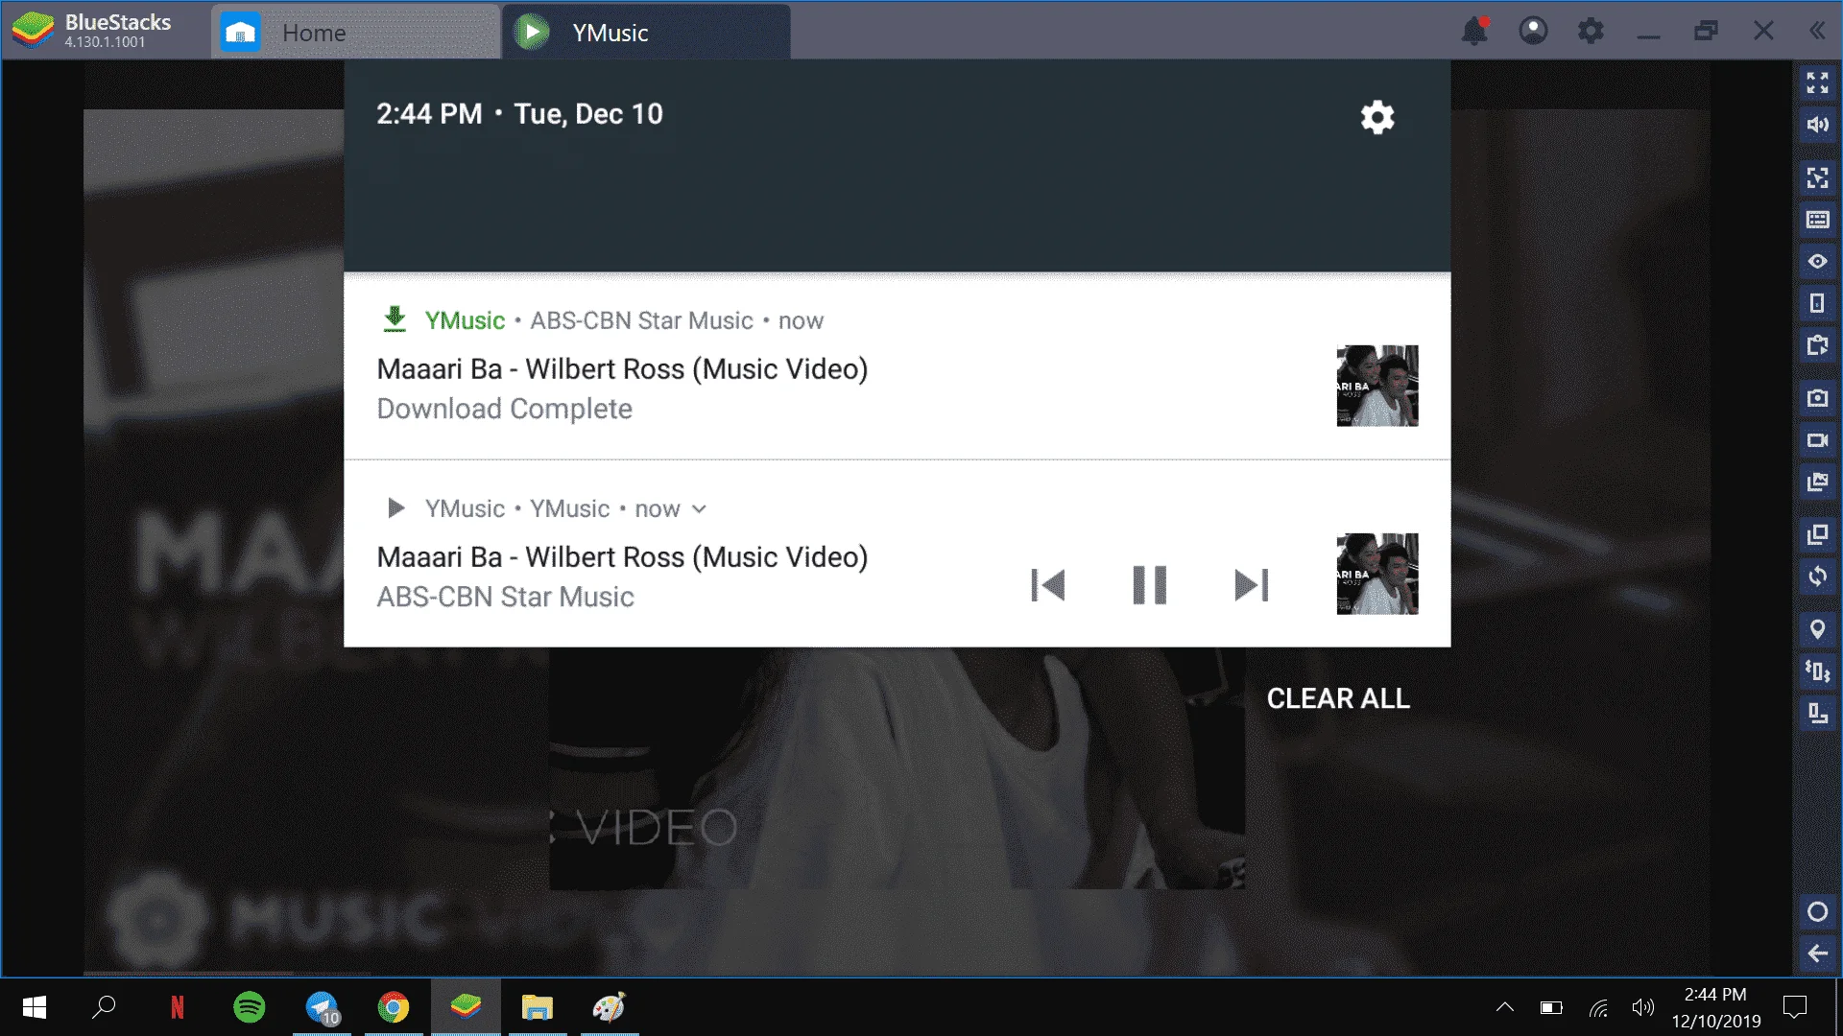Click the BlueStacks app on the taskbar
1843x1036 pixels.
coord(466,1007)
